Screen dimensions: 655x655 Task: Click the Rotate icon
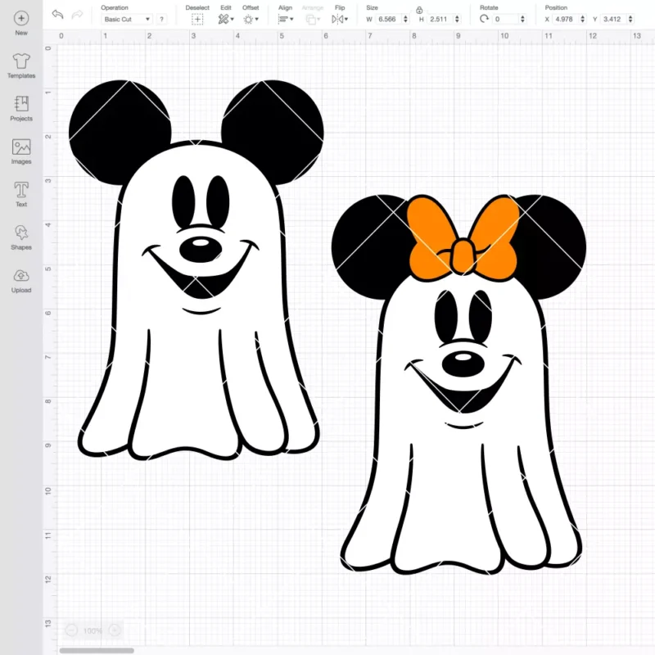484,19
